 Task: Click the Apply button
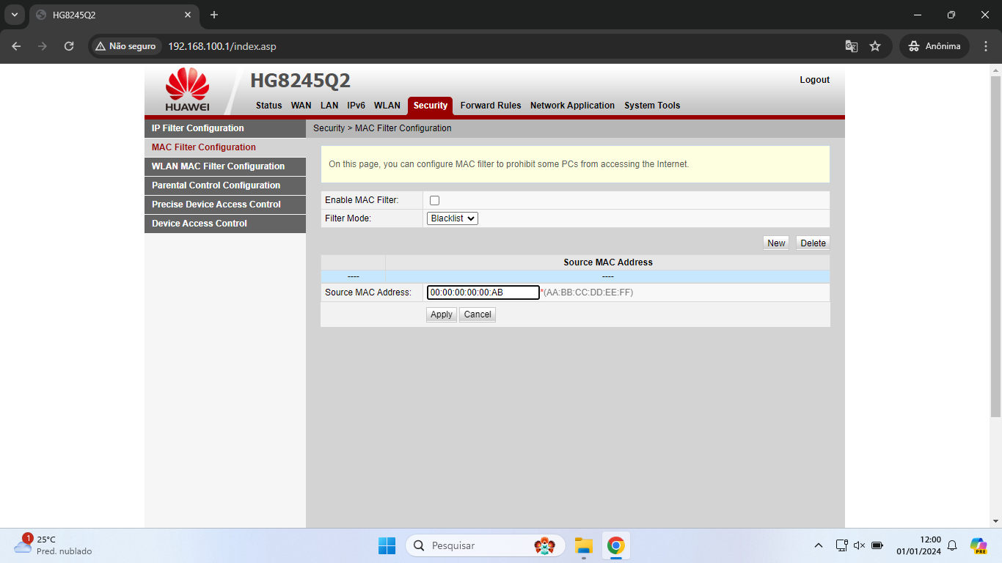pyautogui.click(x=442, y=314)
